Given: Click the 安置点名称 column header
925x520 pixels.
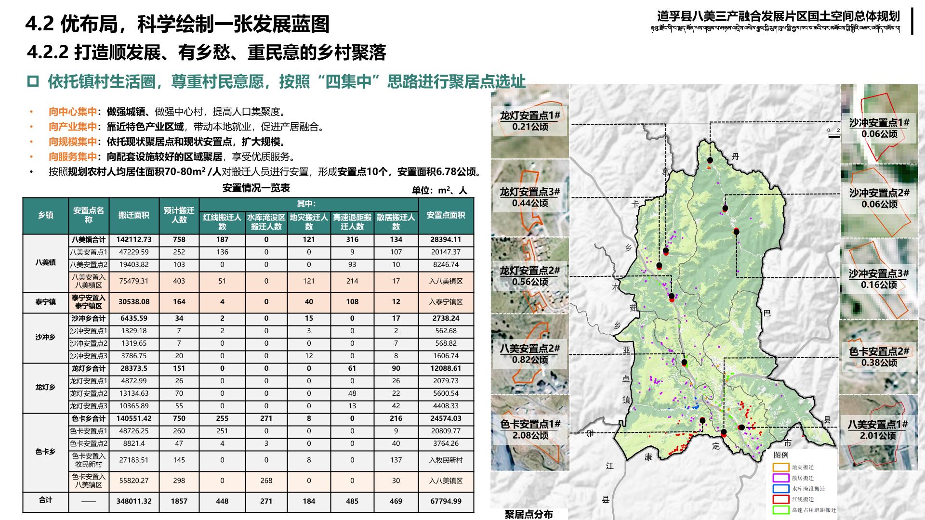Looking at the screenshot, I should [89, 216].
